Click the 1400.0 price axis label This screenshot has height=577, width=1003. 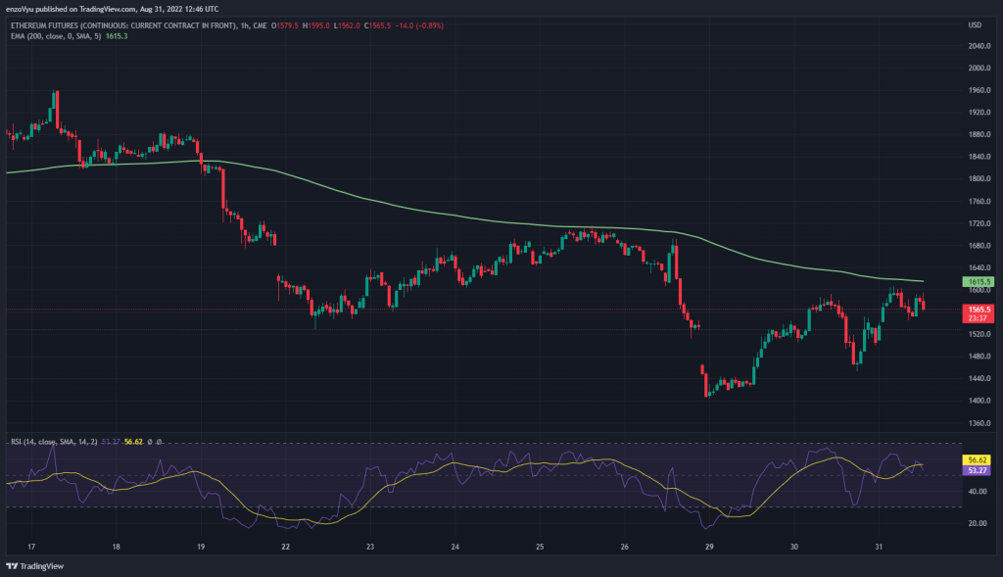[x=979, y=401]
